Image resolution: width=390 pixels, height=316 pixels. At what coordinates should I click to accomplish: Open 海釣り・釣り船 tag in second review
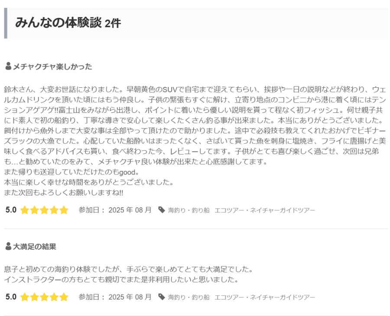coord(188,297)
